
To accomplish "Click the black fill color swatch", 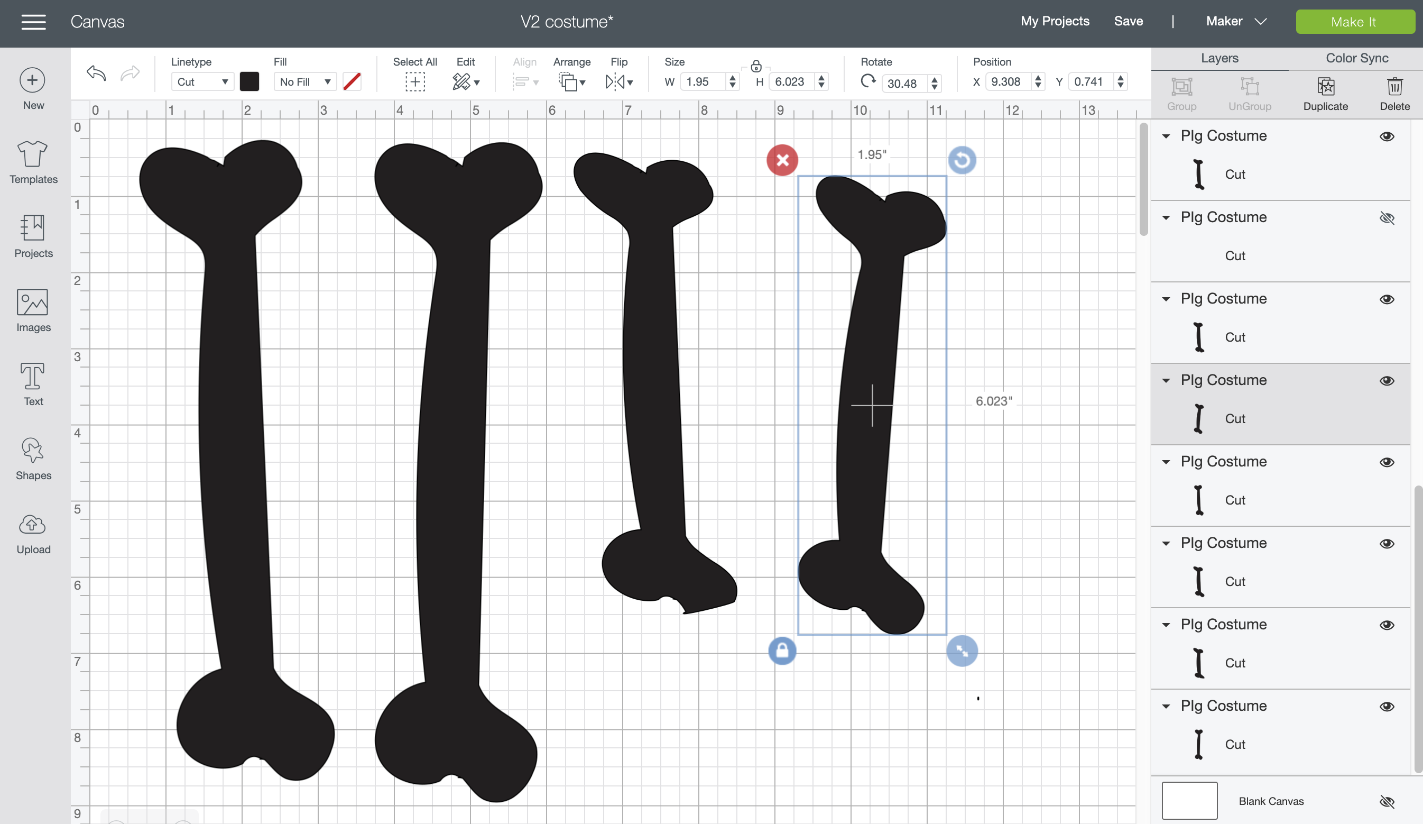I will (x=250, y=81).
